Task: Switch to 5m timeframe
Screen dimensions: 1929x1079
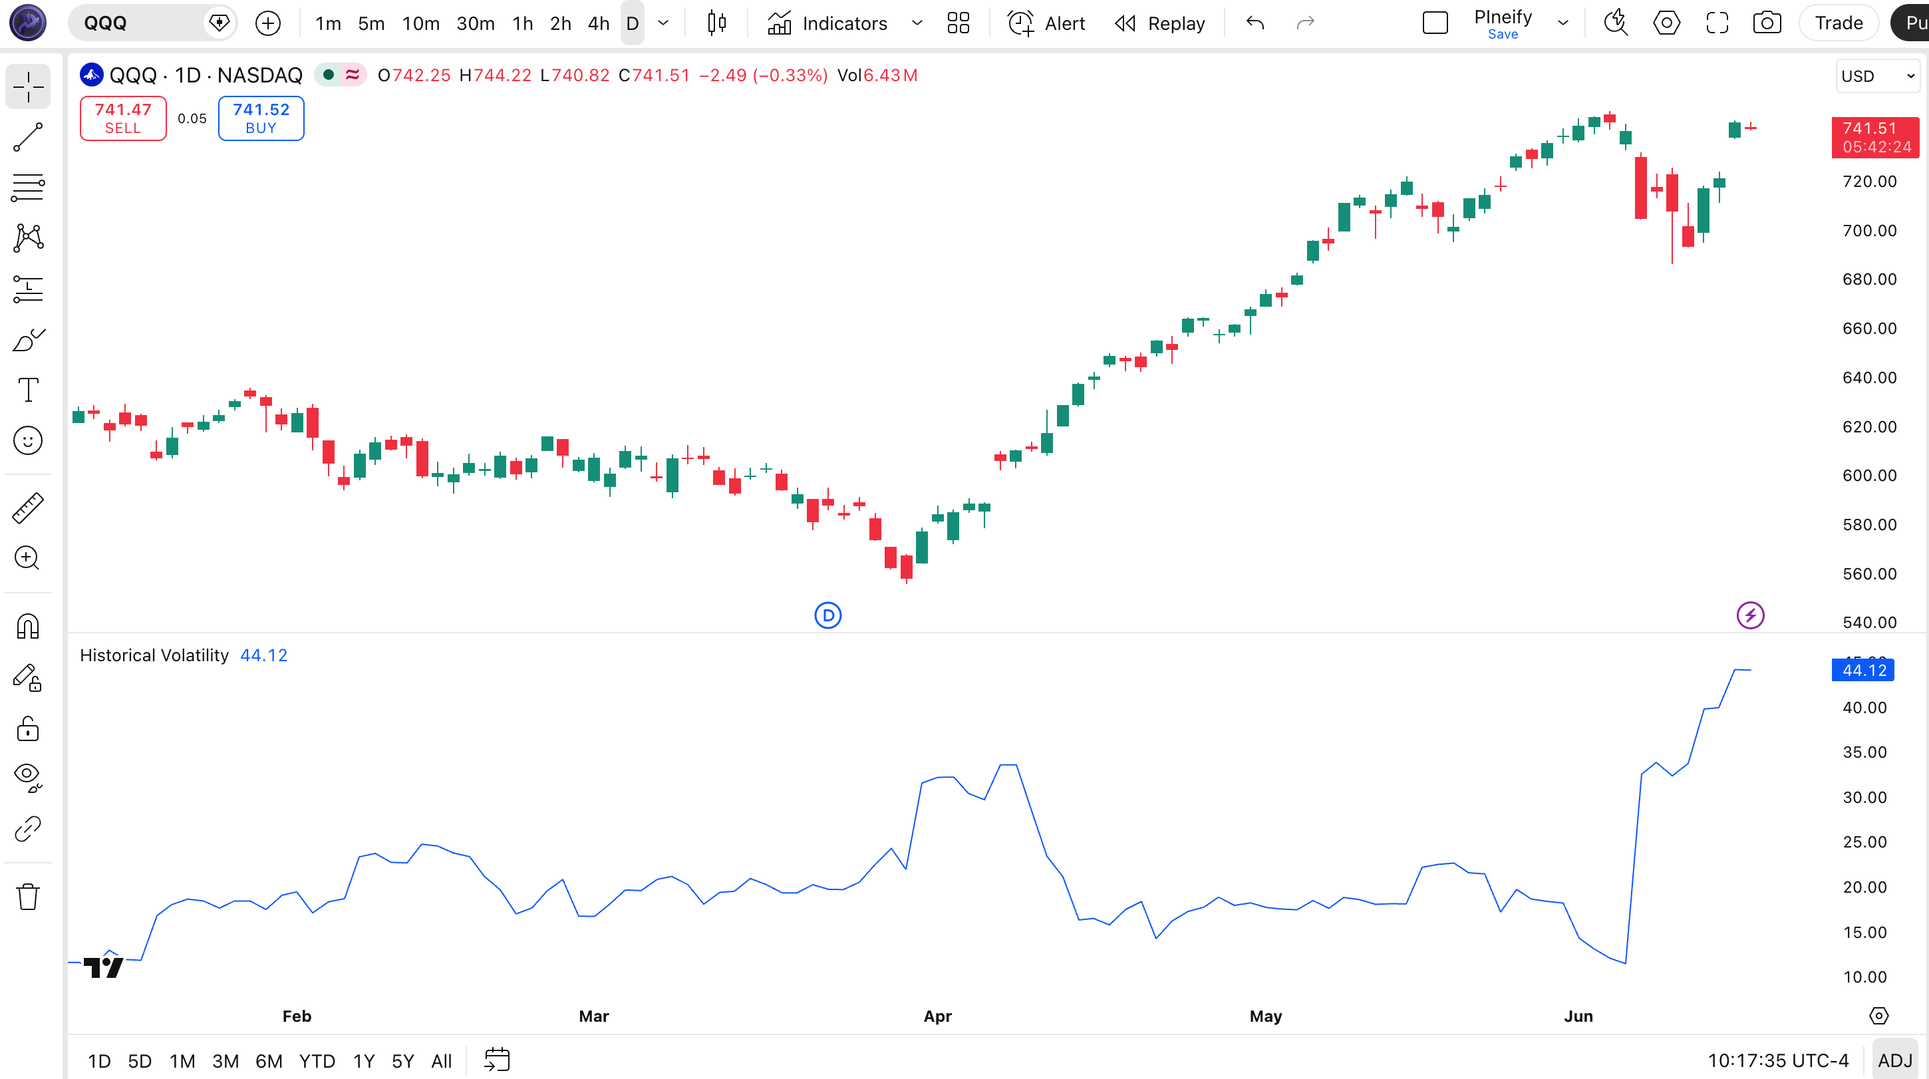Action: tap(371, 23)
